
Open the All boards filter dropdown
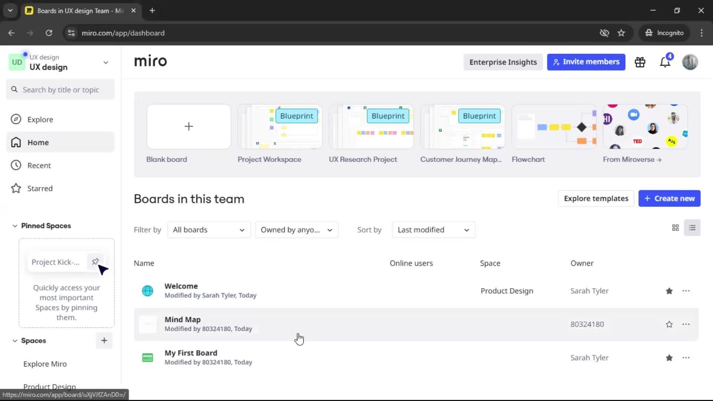click(209, 230)
